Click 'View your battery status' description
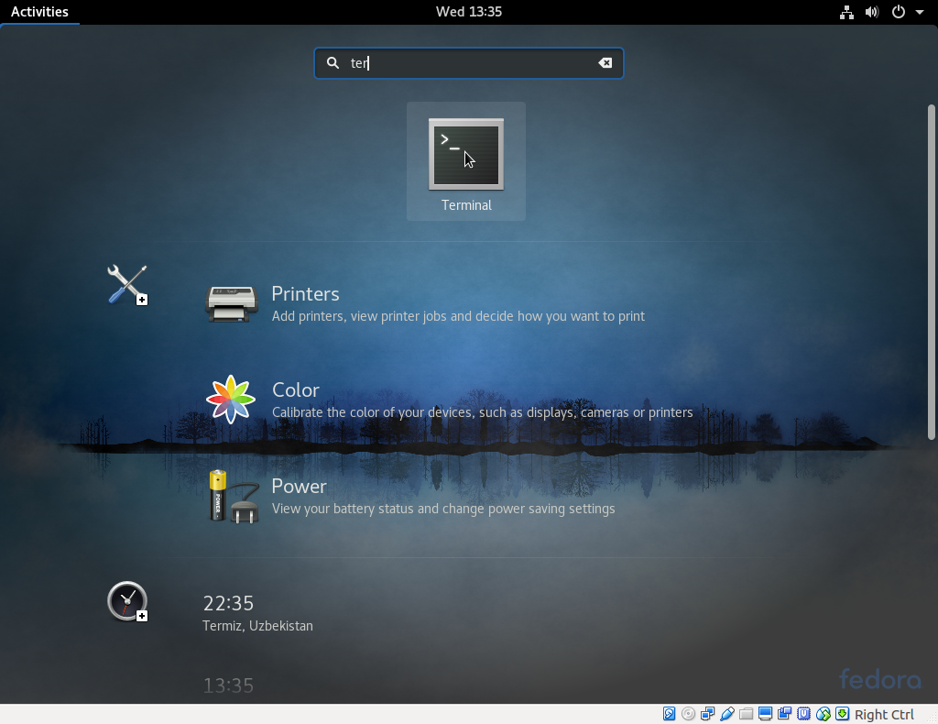The width and height of the screenshot is (938, 724). pos(443,509)
